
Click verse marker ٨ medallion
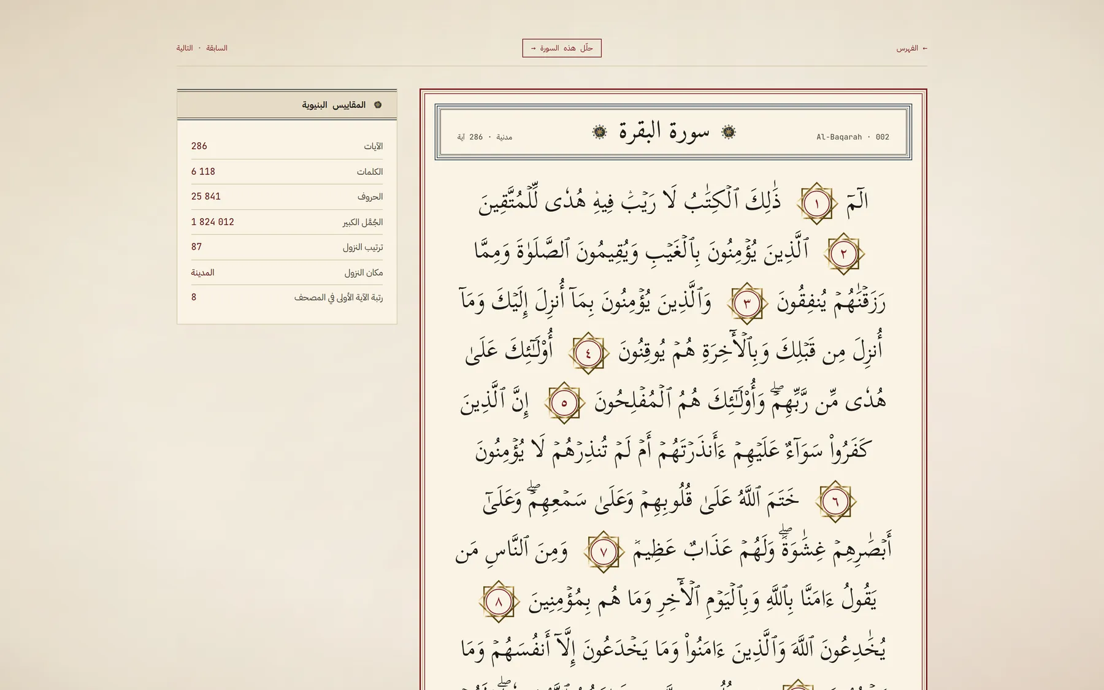pyautogui.click(x=498, y=602)
